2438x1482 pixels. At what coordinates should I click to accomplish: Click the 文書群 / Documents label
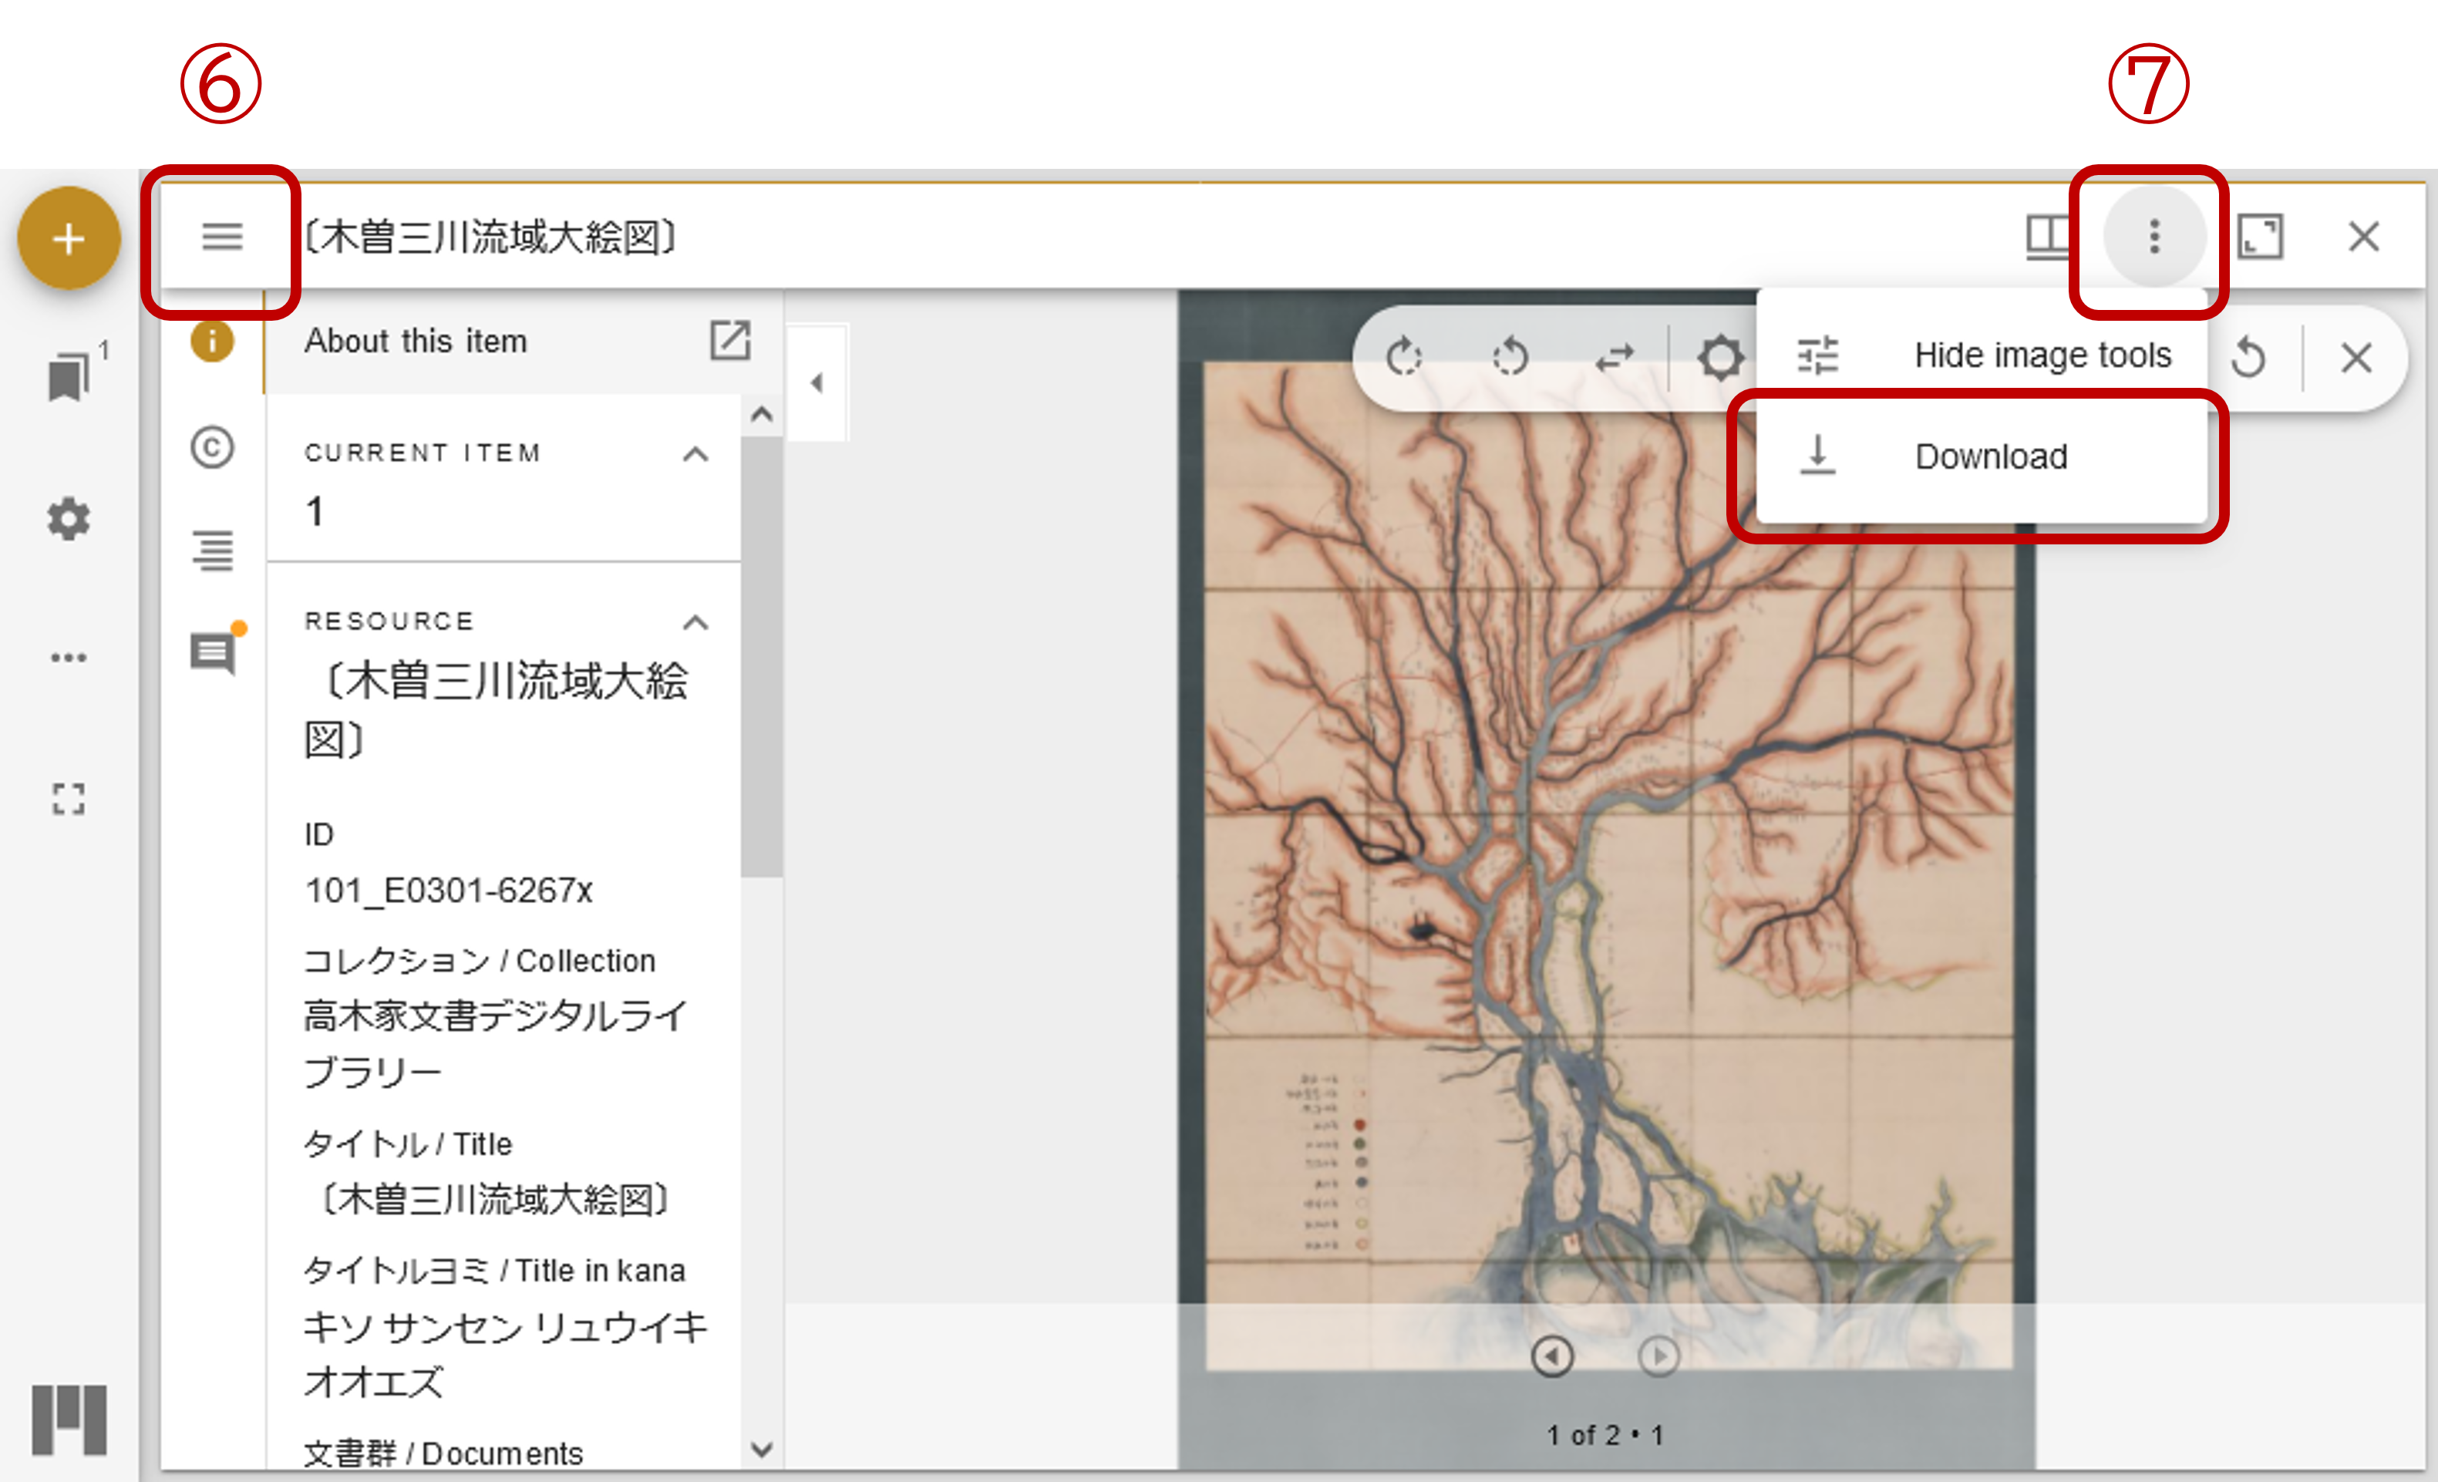click(443, 1453)
